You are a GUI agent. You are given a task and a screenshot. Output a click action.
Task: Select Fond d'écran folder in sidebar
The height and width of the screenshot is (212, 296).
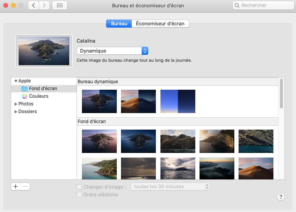pyautogui.click(x=44, y=89)
